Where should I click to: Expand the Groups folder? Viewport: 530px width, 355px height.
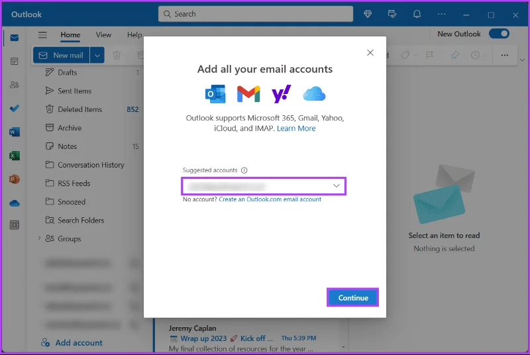click(x=39, y=238)
